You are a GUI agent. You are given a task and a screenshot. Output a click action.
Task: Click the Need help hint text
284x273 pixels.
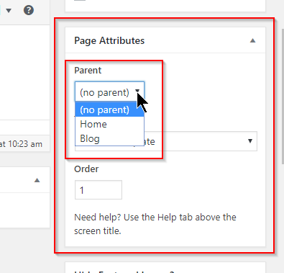(155, 224)
